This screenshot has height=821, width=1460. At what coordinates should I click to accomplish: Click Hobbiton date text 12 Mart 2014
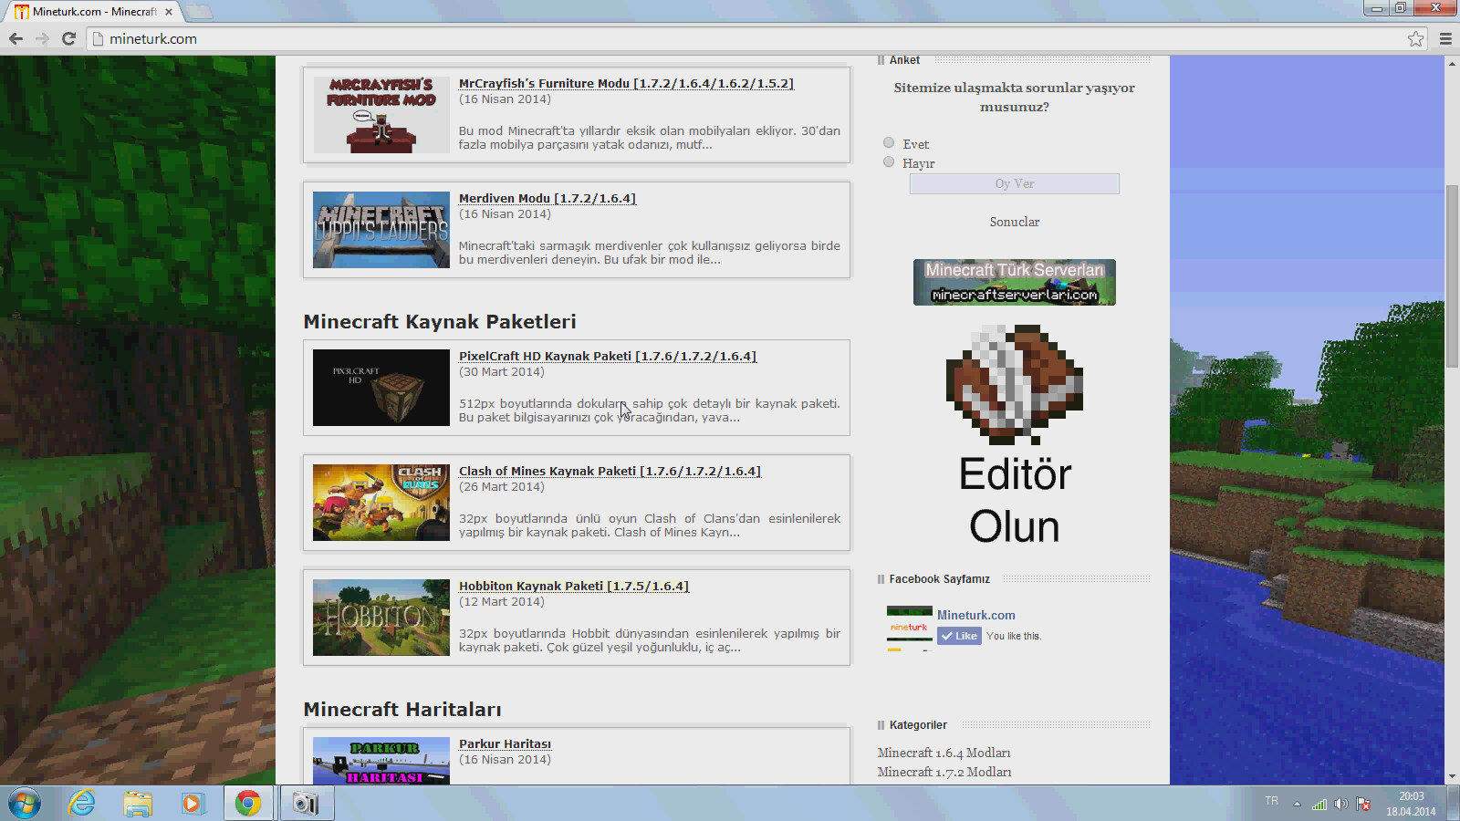(x=502, y=602)
